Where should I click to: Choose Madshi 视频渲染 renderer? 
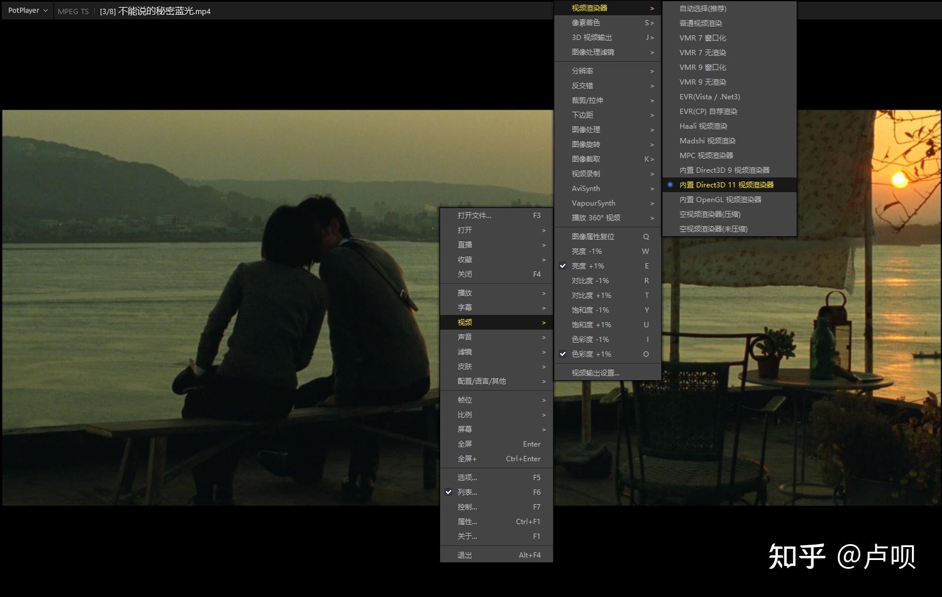click(707, 141)
